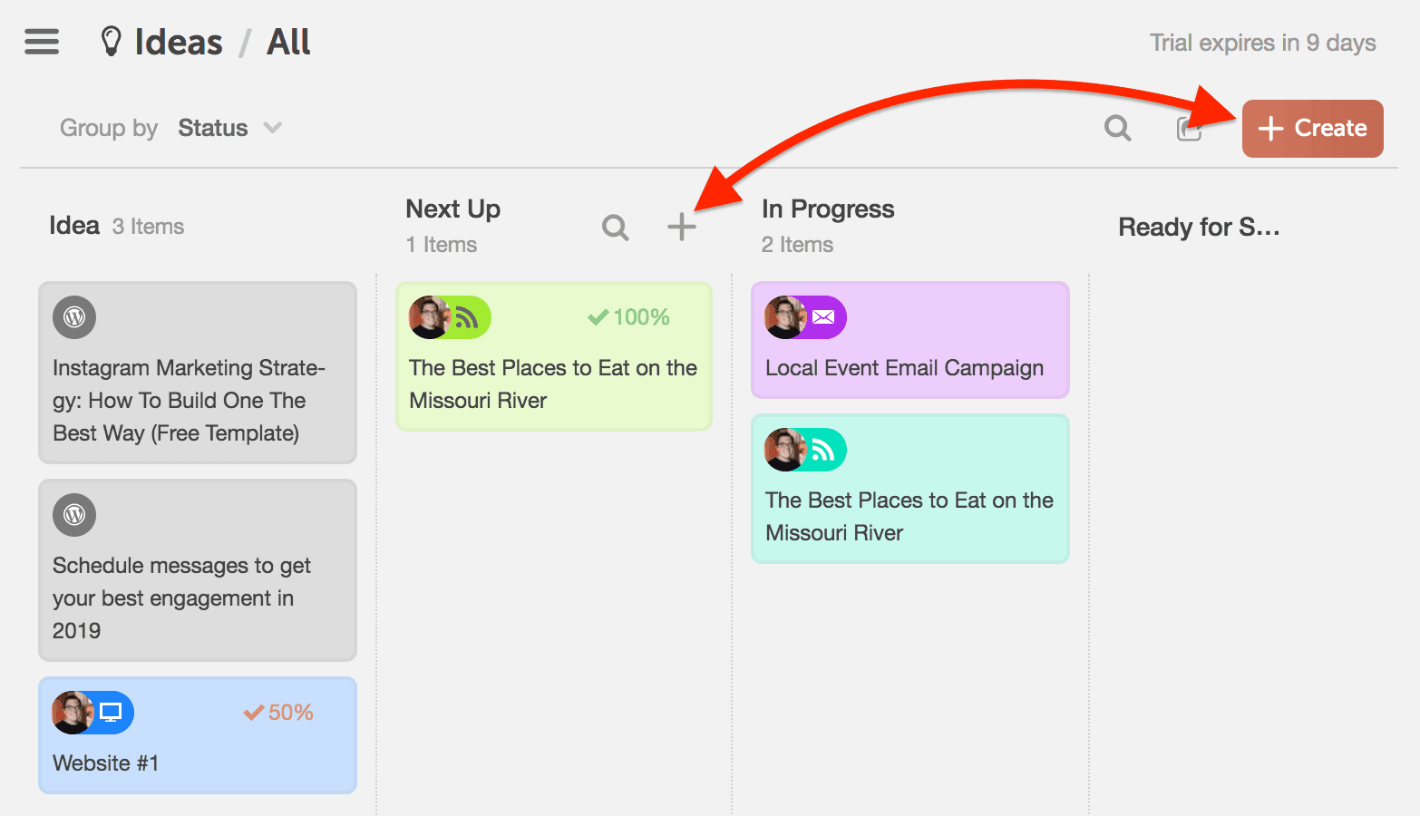1420x816 pixels.
Task: Click the chevron next to Status
Action: [272, 128]
